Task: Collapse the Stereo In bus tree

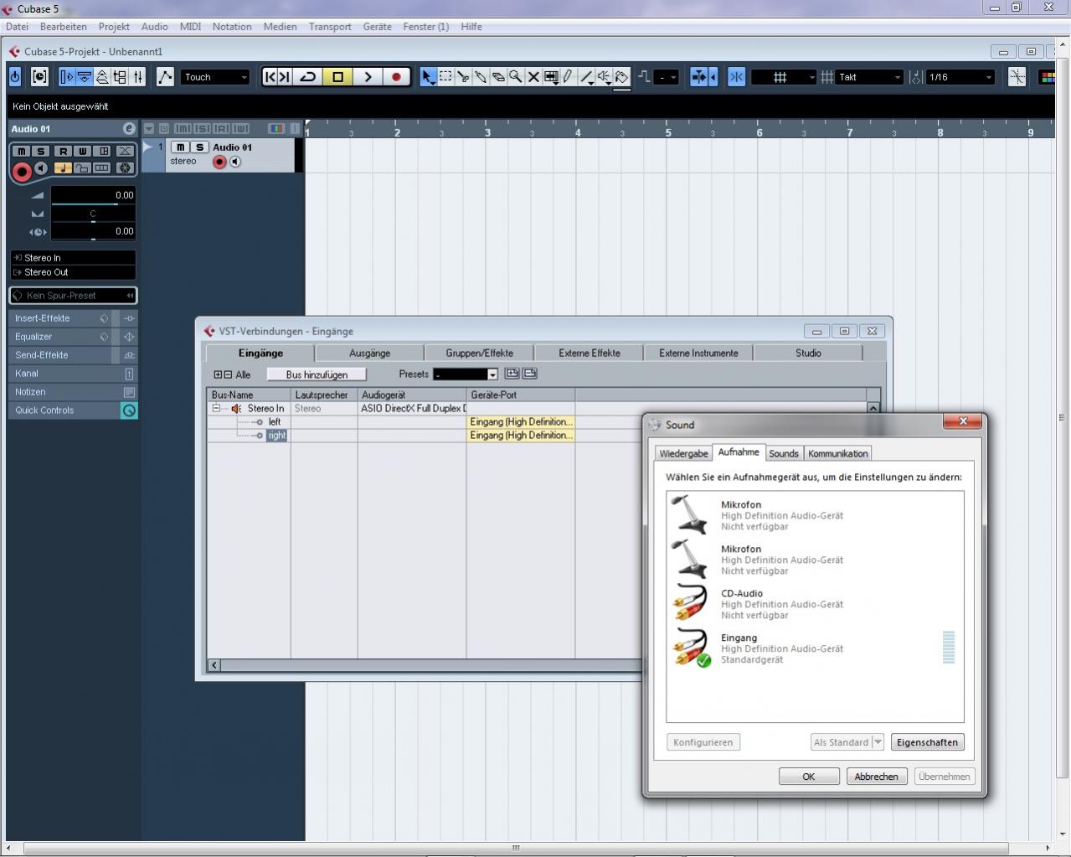Action: pos(216,408)
